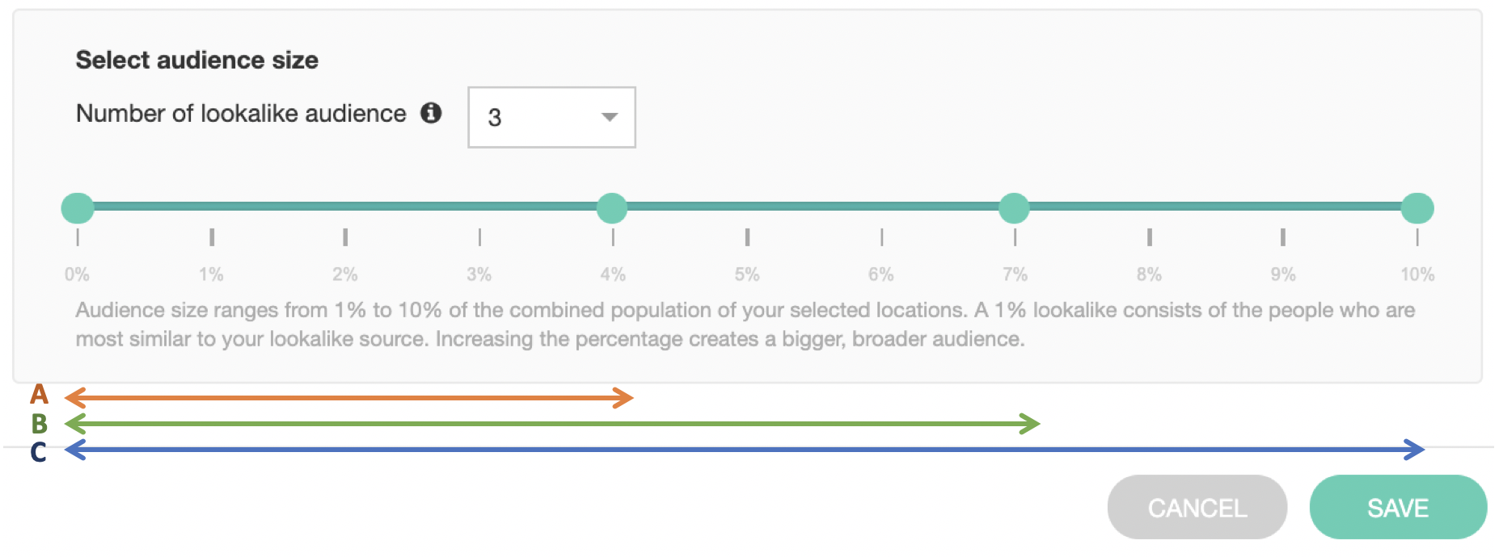This screenshot has height=557, width=1499.
Task: Click the dropdown arrow next to 3
Action: pos(610,118)
